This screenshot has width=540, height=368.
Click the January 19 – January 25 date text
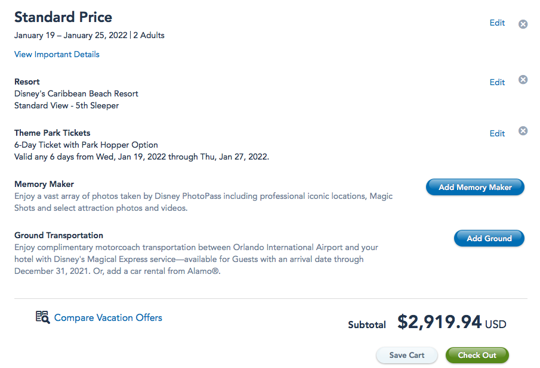[x=70, y=35]
